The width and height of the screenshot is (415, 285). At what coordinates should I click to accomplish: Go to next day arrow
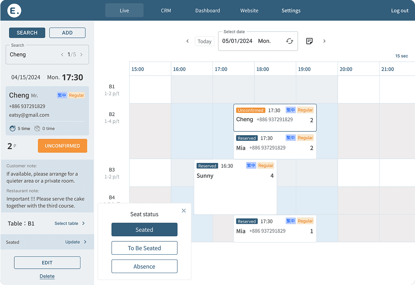pos(324,41)
